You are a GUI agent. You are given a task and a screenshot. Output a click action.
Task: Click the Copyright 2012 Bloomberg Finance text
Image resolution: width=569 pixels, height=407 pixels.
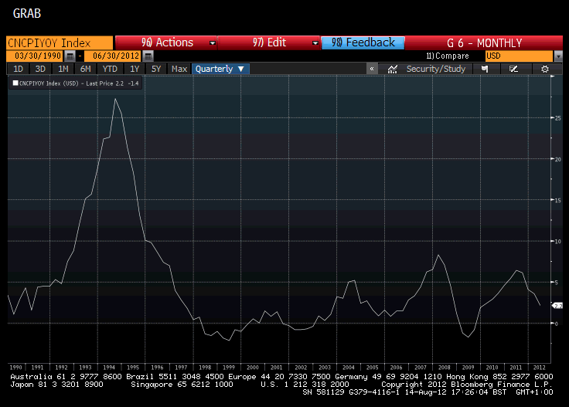coord(467,384)
